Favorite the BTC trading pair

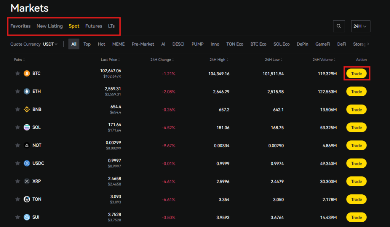[18, 73]
